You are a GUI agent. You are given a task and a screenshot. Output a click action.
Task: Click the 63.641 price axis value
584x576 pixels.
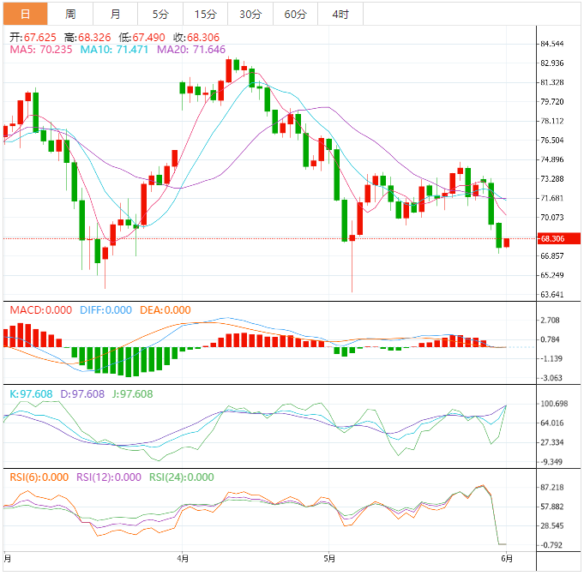click(552, 295)
